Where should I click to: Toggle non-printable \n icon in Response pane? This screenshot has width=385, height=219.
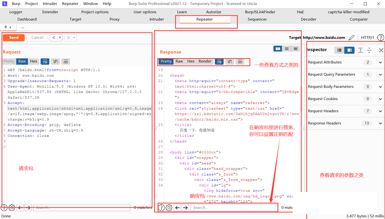230,61
